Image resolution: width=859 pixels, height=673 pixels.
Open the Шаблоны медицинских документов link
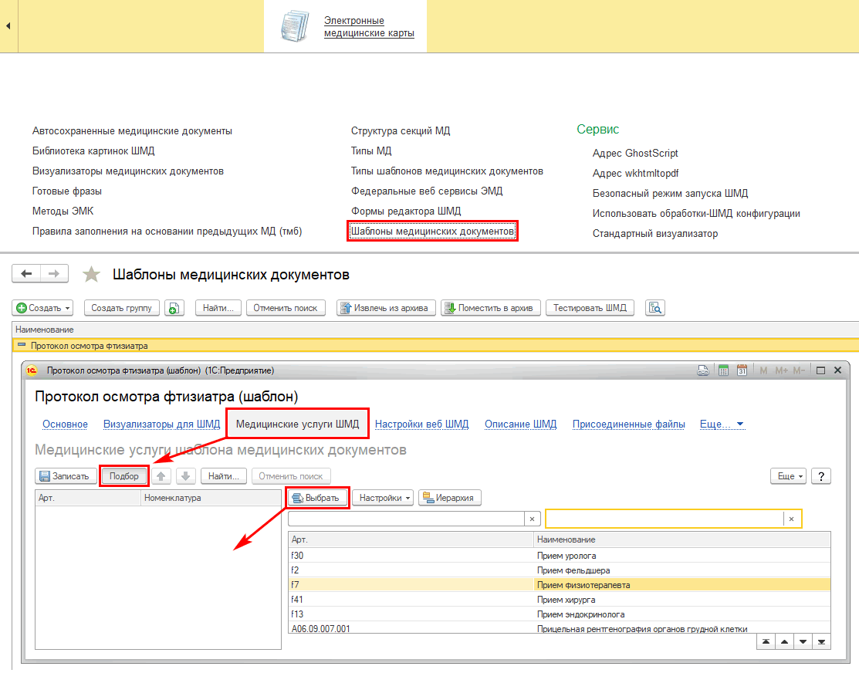(x=432, y=231)
